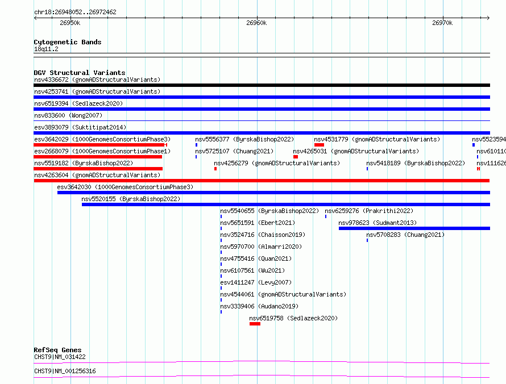Open nsv5556377 (ByrskaBishop2022) variant
Viewport: 506px width, 384px height.
(x=244, y=139)
